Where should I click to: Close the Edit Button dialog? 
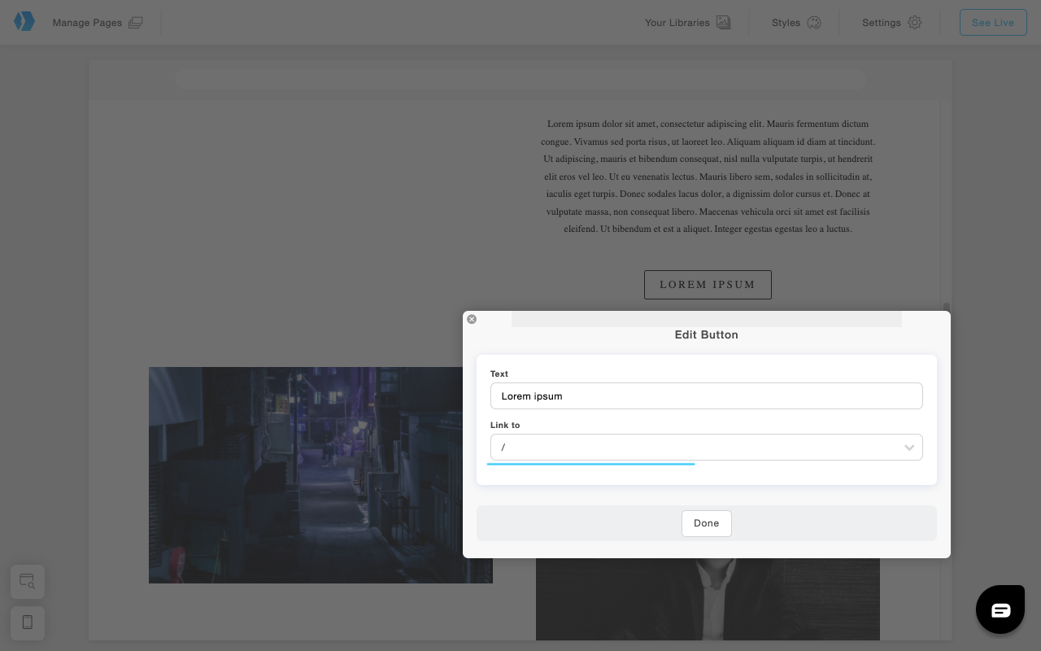coord(472,319)
